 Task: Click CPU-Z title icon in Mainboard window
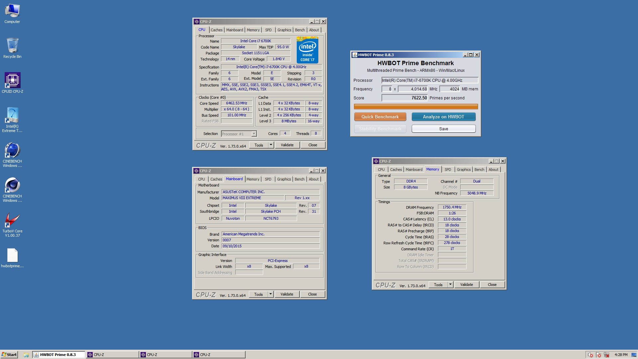(196, 171)
